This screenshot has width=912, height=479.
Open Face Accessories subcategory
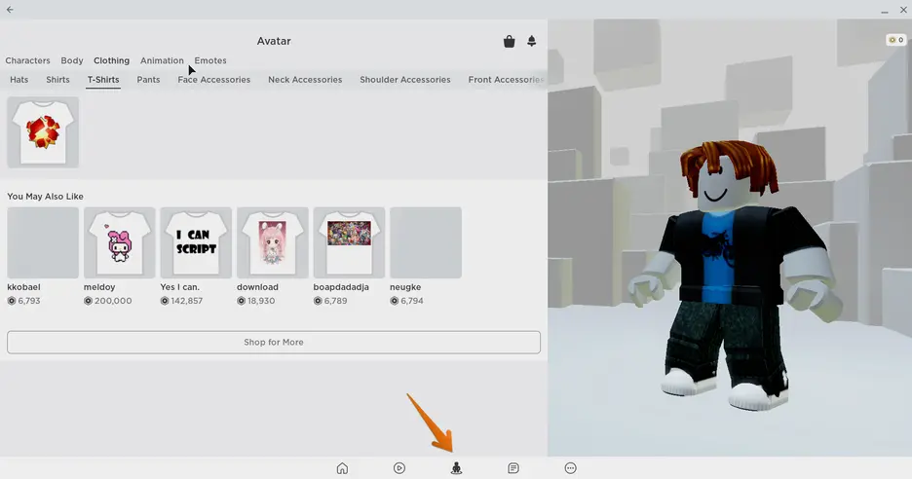tap(214, 80)
